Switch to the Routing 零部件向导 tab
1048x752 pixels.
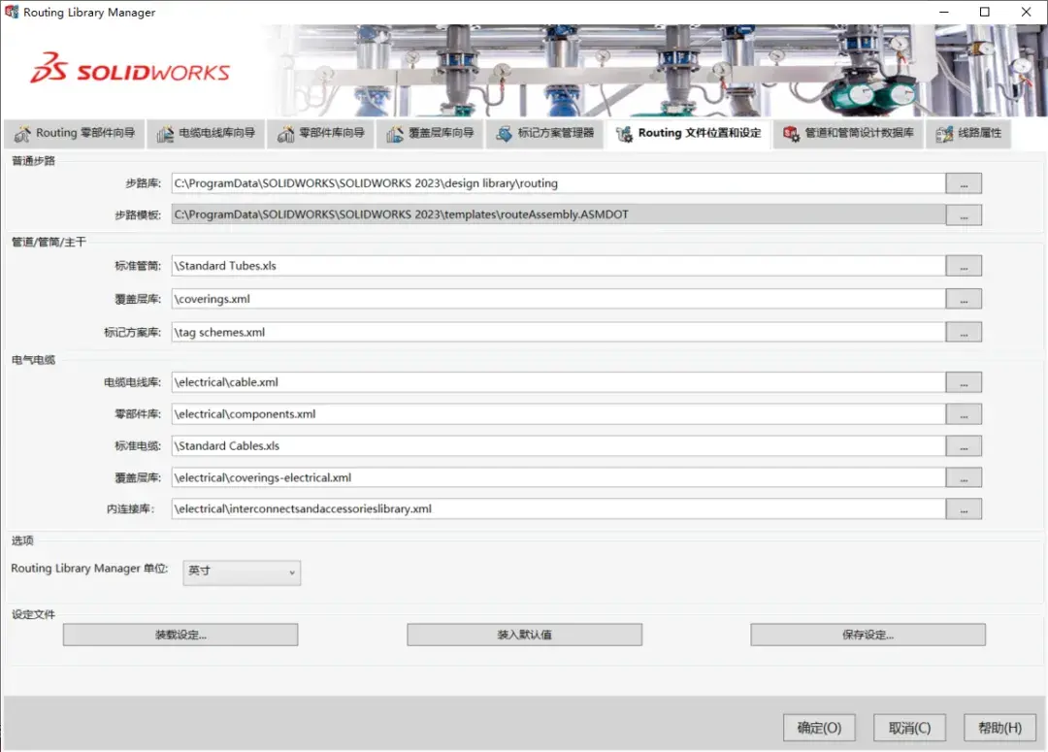pos(74,134)
